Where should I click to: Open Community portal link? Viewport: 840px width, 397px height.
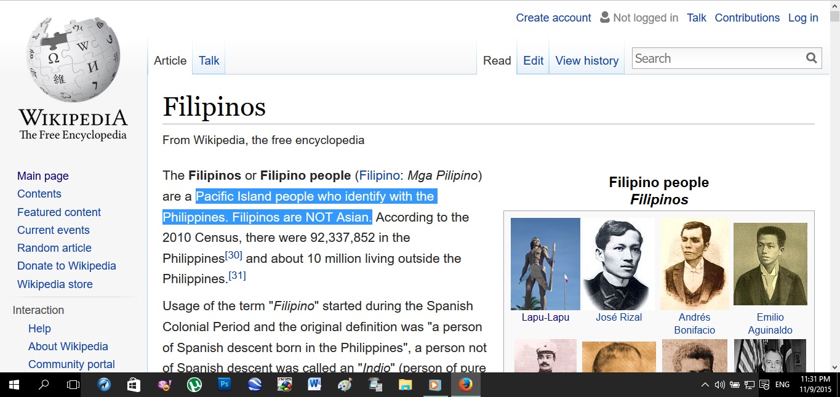(x=71, y=364)
